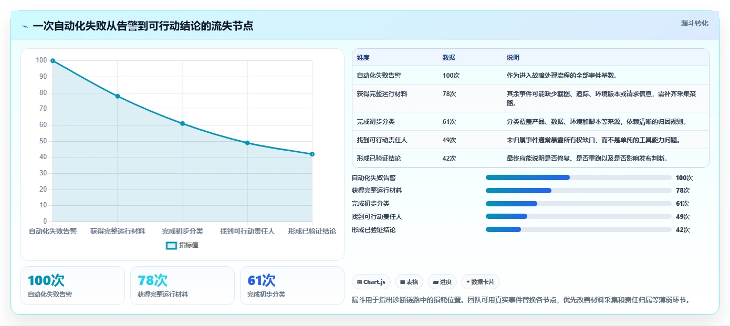Screen dimensions: 730x326
Task: Open the 61次 完成初步分类 stat card
Action: pos(292,286)
